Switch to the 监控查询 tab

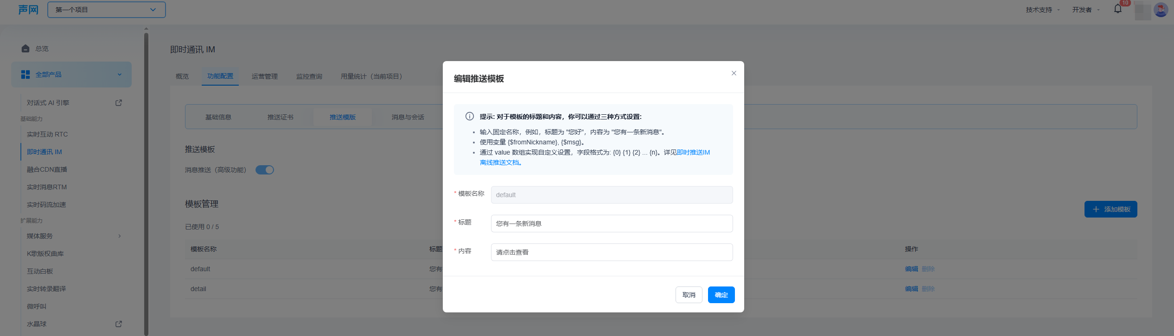coord(309,76)
